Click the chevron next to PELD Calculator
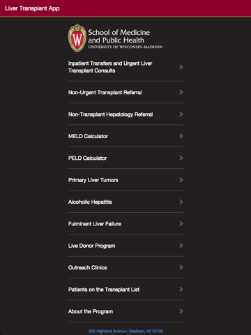The height and width of the screenshot is (335, 251). (x=181, y=158)
